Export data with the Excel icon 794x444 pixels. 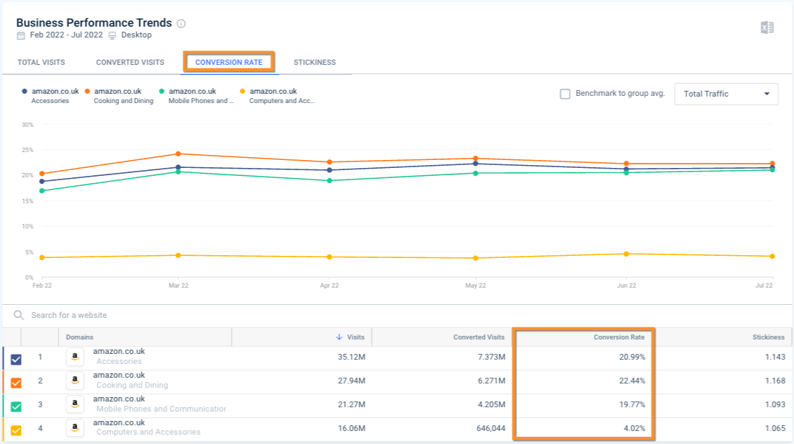pyautogui.click(x=767, y=27)
